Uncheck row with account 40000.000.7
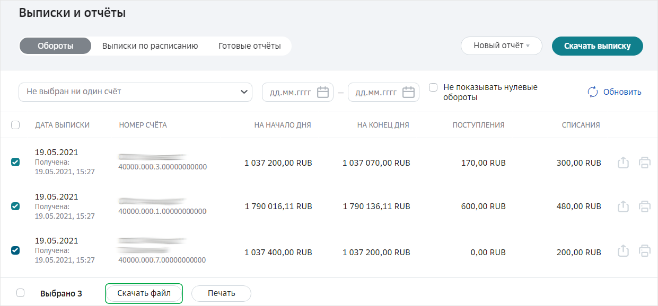The height and width of the screenshot is (306, 658). tap(15, 250)
